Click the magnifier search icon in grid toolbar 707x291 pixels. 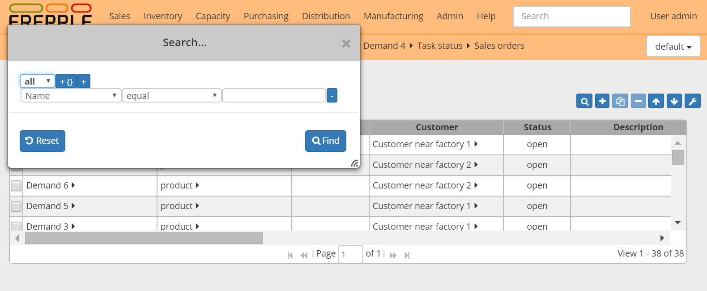tap(584, 101)
